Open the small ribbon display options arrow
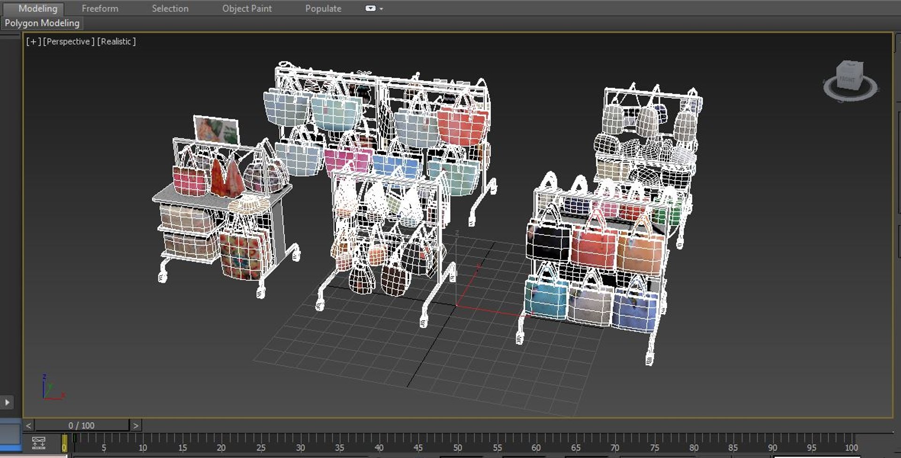The width and height of the screenshot is (901, 458). [x=381, y=9]
